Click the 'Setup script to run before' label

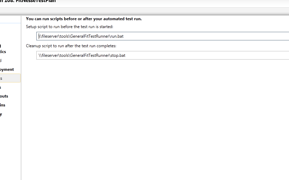click(70, 27)
